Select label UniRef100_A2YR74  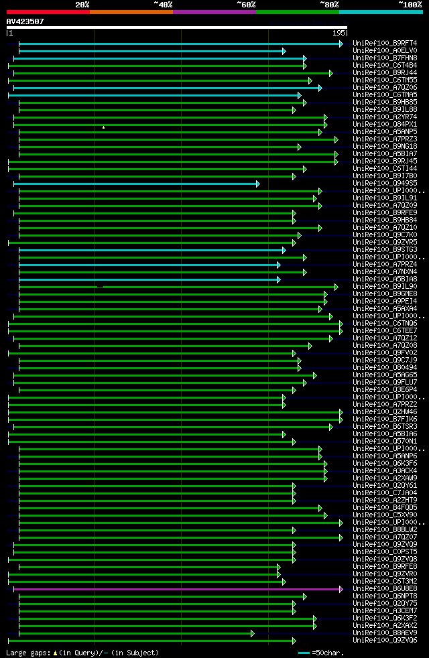(385, 117)
